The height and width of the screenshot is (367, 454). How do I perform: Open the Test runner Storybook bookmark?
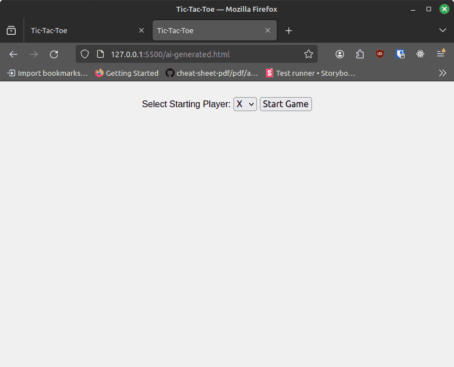(x=310, y=73)
